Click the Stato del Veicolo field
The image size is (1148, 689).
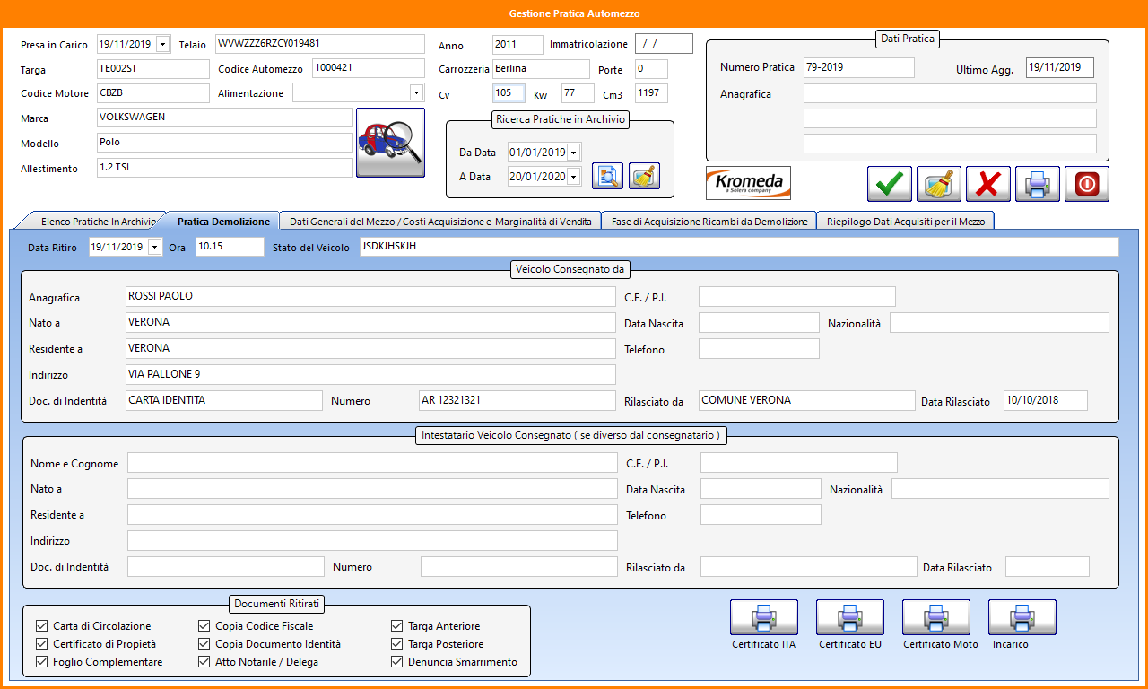[x=739, y=247]
